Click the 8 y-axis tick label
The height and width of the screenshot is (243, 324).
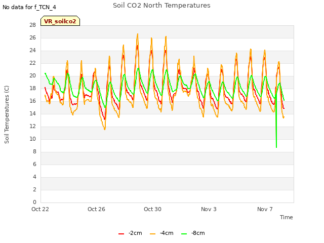34,152
